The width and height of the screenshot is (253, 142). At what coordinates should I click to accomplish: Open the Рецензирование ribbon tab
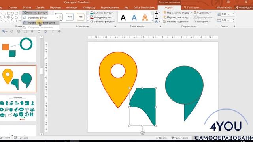point(110,7)
